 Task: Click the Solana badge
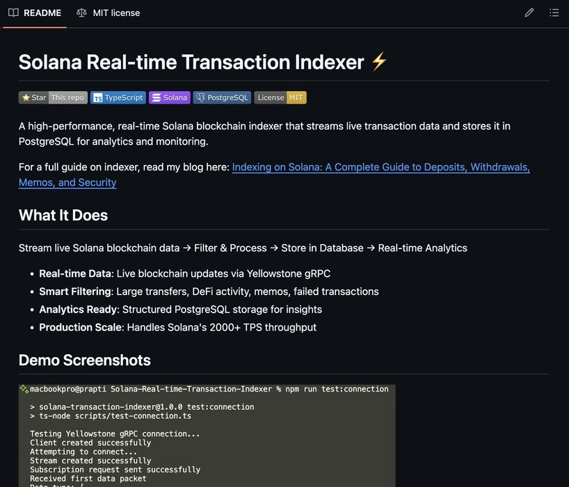pos(170,97)
